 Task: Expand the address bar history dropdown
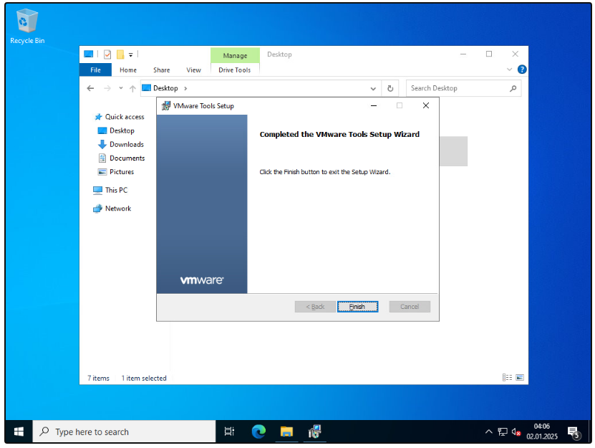tap(373, 89)
